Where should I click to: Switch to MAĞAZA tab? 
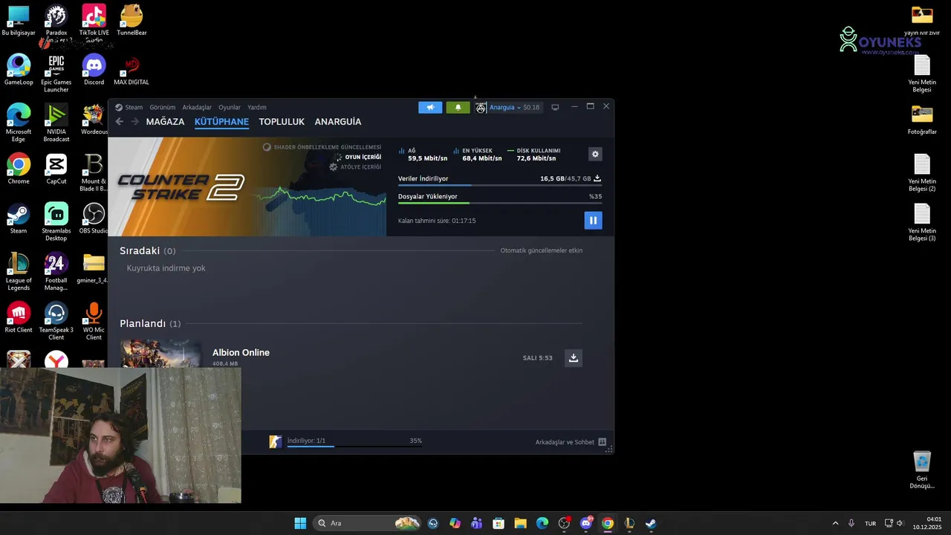coord(165,122)
